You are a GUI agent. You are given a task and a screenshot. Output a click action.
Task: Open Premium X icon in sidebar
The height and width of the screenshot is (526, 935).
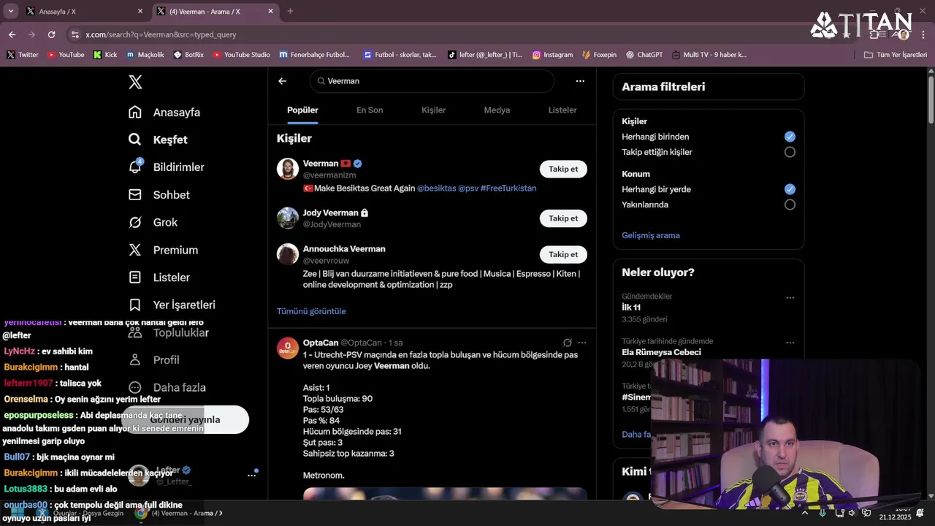click(x=135, y=250)
